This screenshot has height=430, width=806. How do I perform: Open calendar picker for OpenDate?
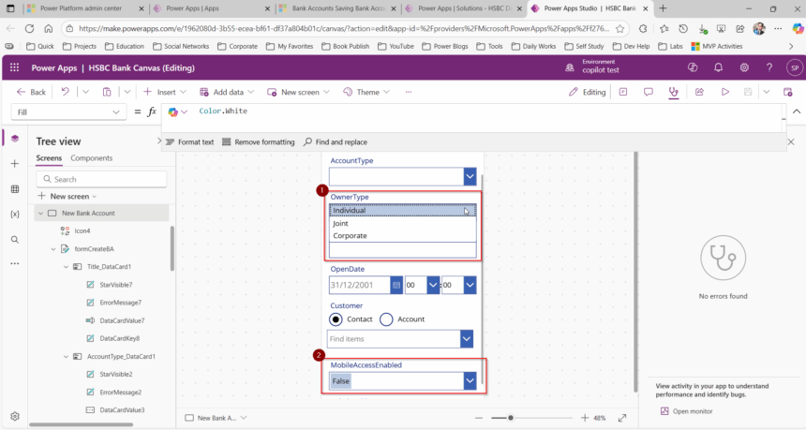tap(396, 285)
